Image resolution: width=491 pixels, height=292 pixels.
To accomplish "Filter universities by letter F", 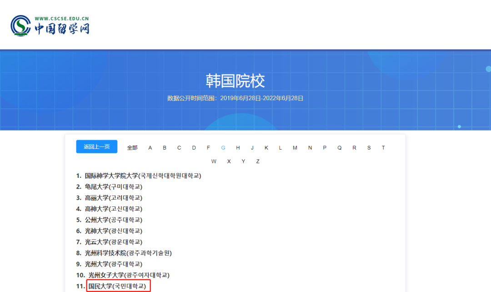I will click(208, 147).
